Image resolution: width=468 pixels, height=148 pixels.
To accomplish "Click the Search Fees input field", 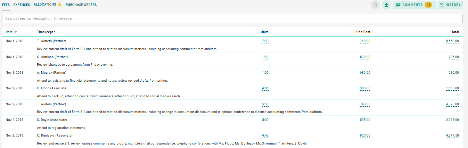I will click(232, 18).
